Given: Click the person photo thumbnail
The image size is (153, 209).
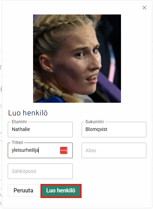Looking at the screenshot, I should point(77,59).
